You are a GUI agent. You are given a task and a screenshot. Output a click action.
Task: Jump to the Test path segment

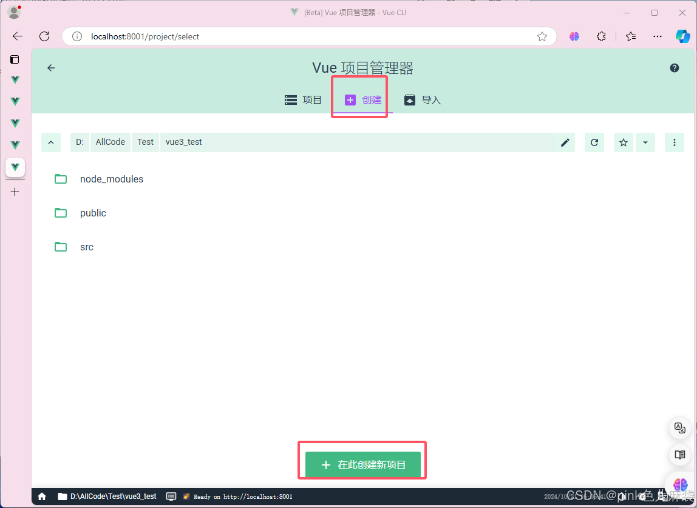145,142
